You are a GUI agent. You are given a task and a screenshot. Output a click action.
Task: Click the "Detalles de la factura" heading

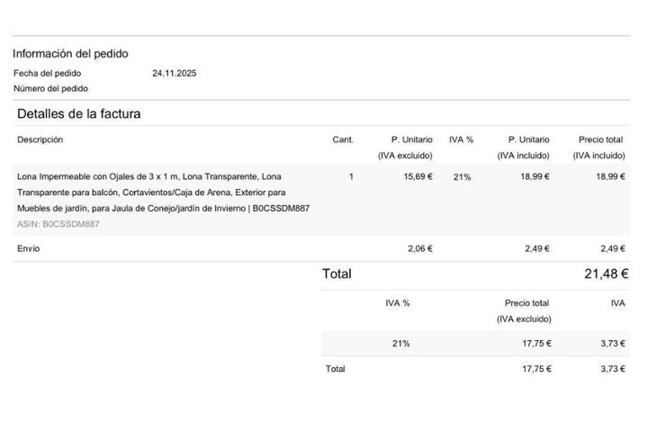pyautogui.click(x=78, y=114)
